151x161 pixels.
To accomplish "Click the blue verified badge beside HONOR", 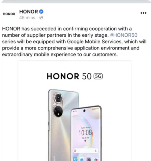I will pos(41,11).
